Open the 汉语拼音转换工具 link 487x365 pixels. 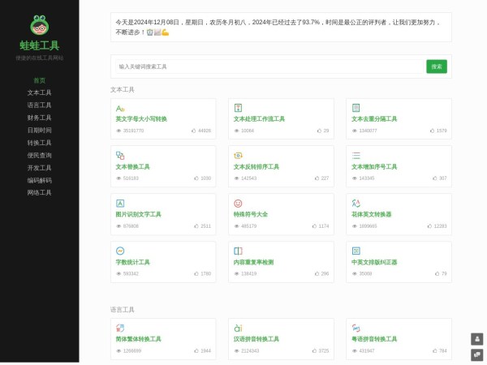256,339
